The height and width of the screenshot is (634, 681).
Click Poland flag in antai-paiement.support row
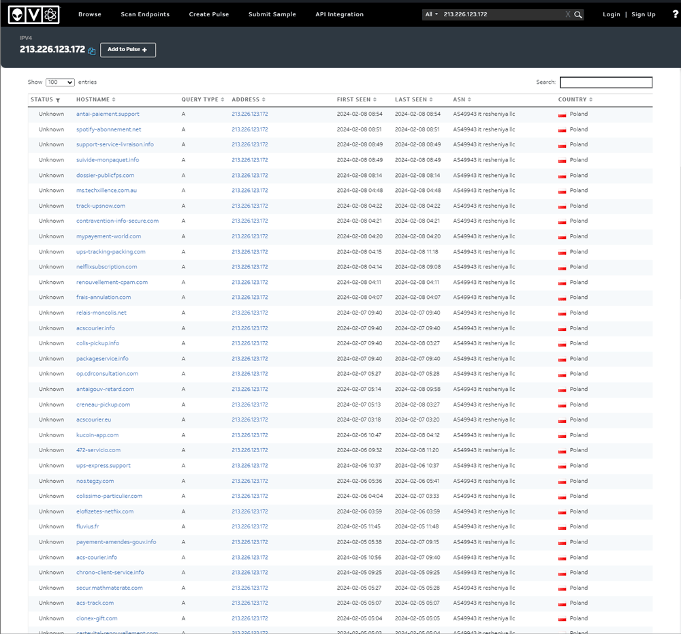(x=562, y=114)
